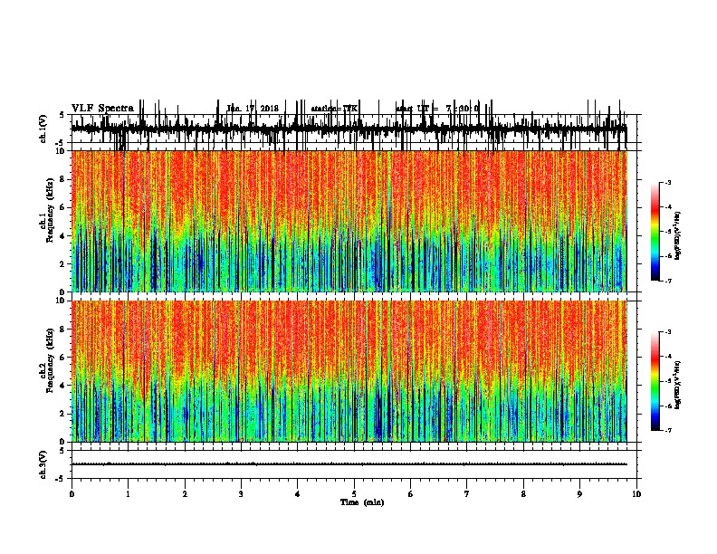Click the "2" kHz tick on ch.1 frequency axis

tap(63, 264)
